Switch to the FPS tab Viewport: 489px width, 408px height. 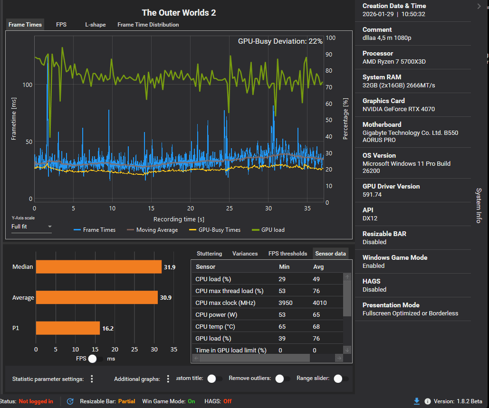[x=61, y=25]
